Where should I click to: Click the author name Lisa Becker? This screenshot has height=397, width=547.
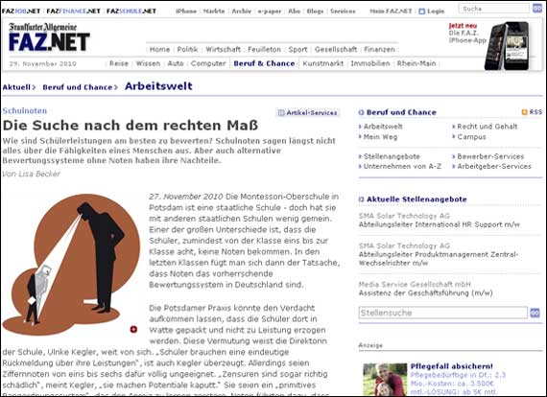(x=39, y=174)
